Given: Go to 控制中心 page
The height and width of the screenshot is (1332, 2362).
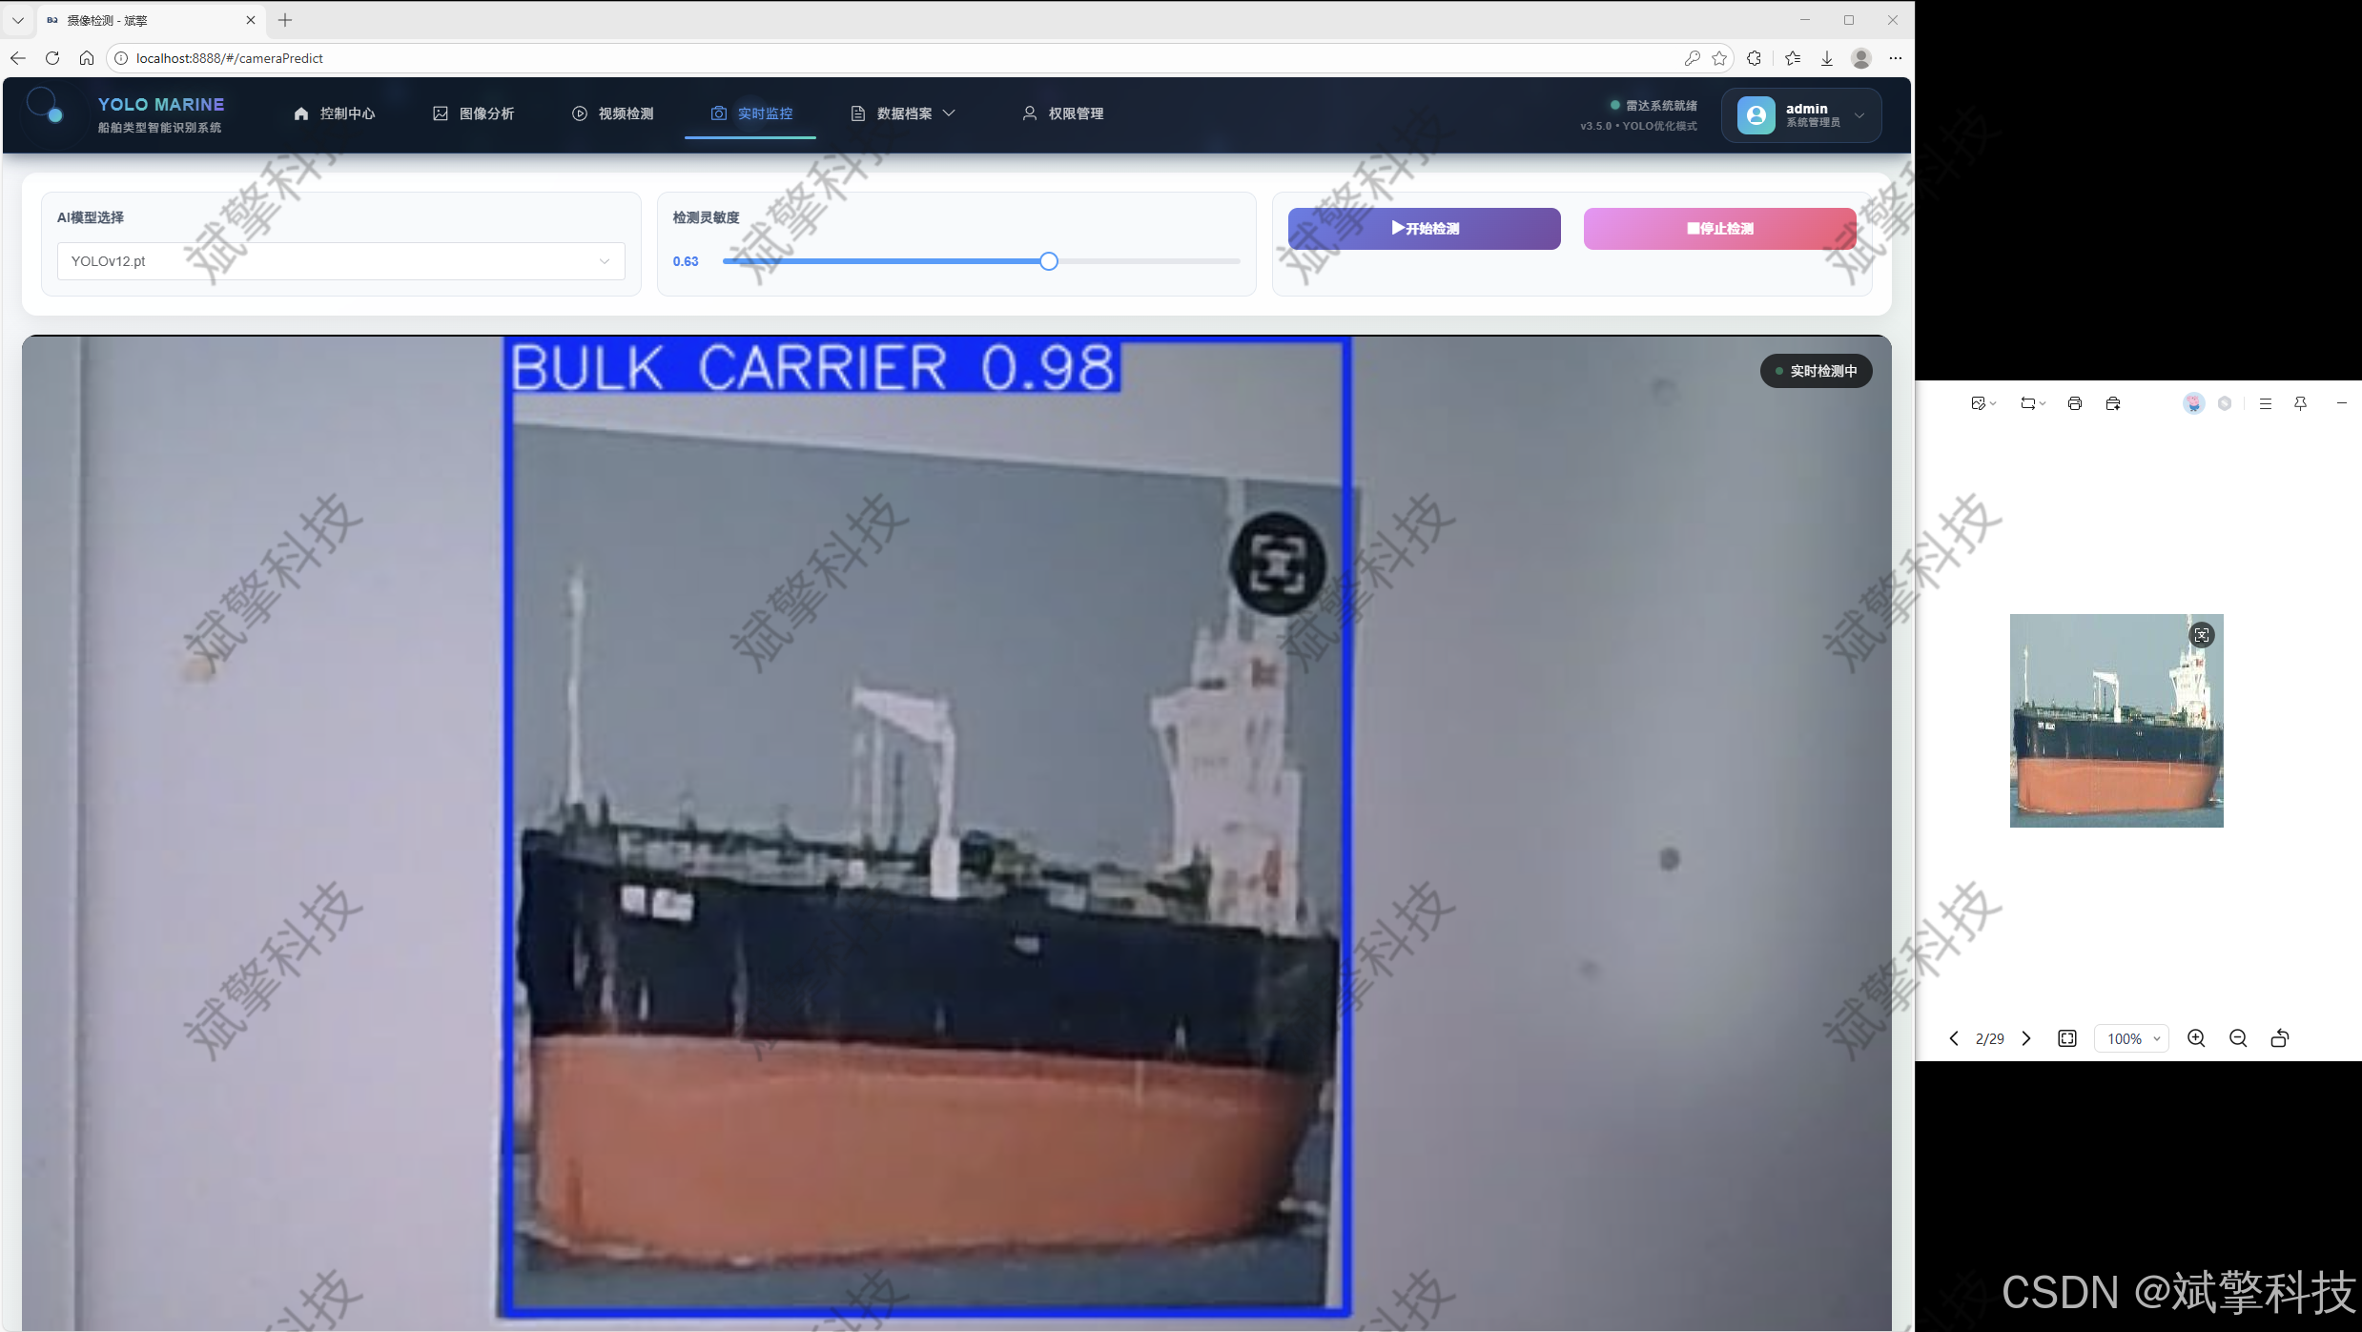Looking at the screenshot, I should [335, 113].
